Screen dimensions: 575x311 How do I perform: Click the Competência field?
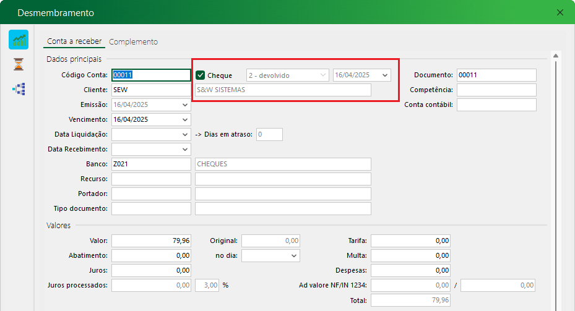pyautogui.click(x=496, y=90)
